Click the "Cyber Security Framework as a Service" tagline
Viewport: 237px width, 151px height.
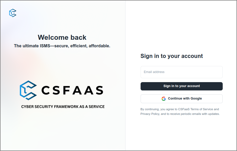(63, 107)
